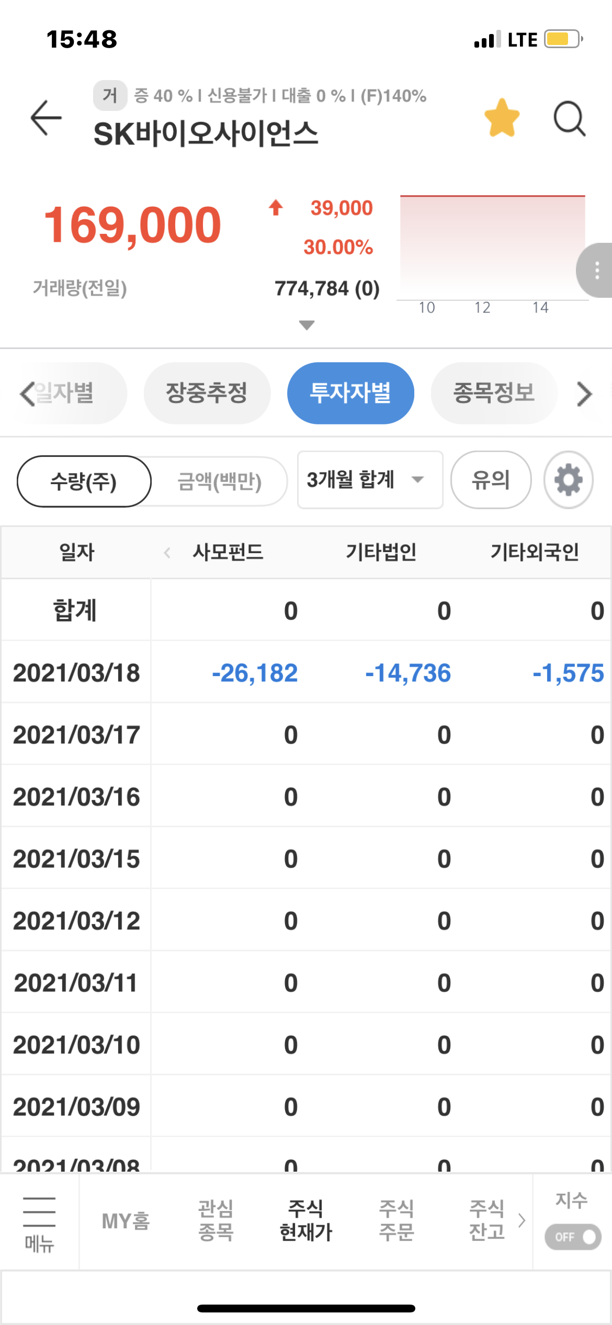Tap the 사모펀드 column header
612x1325 pixels.
click(228, 552)
